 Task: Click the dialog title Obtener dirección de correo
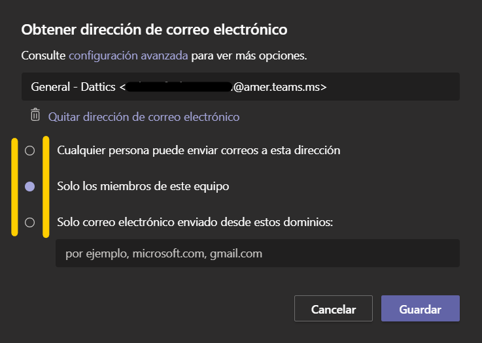click(x=154, y=29)
